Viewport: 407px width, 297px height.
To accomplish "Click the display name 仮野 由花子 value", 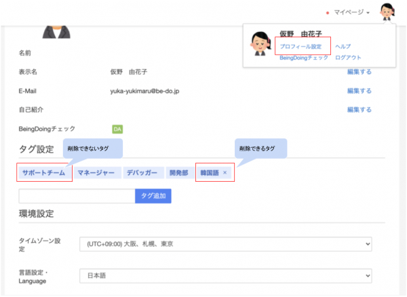I will coord(129,72).
